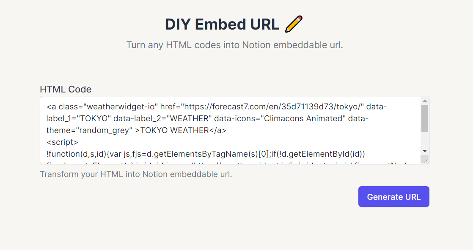Image resolution: width=473 pixels, height=250 pixels.
Task: Click the code box scrollbar up arrow
Action: coord(425,101)
